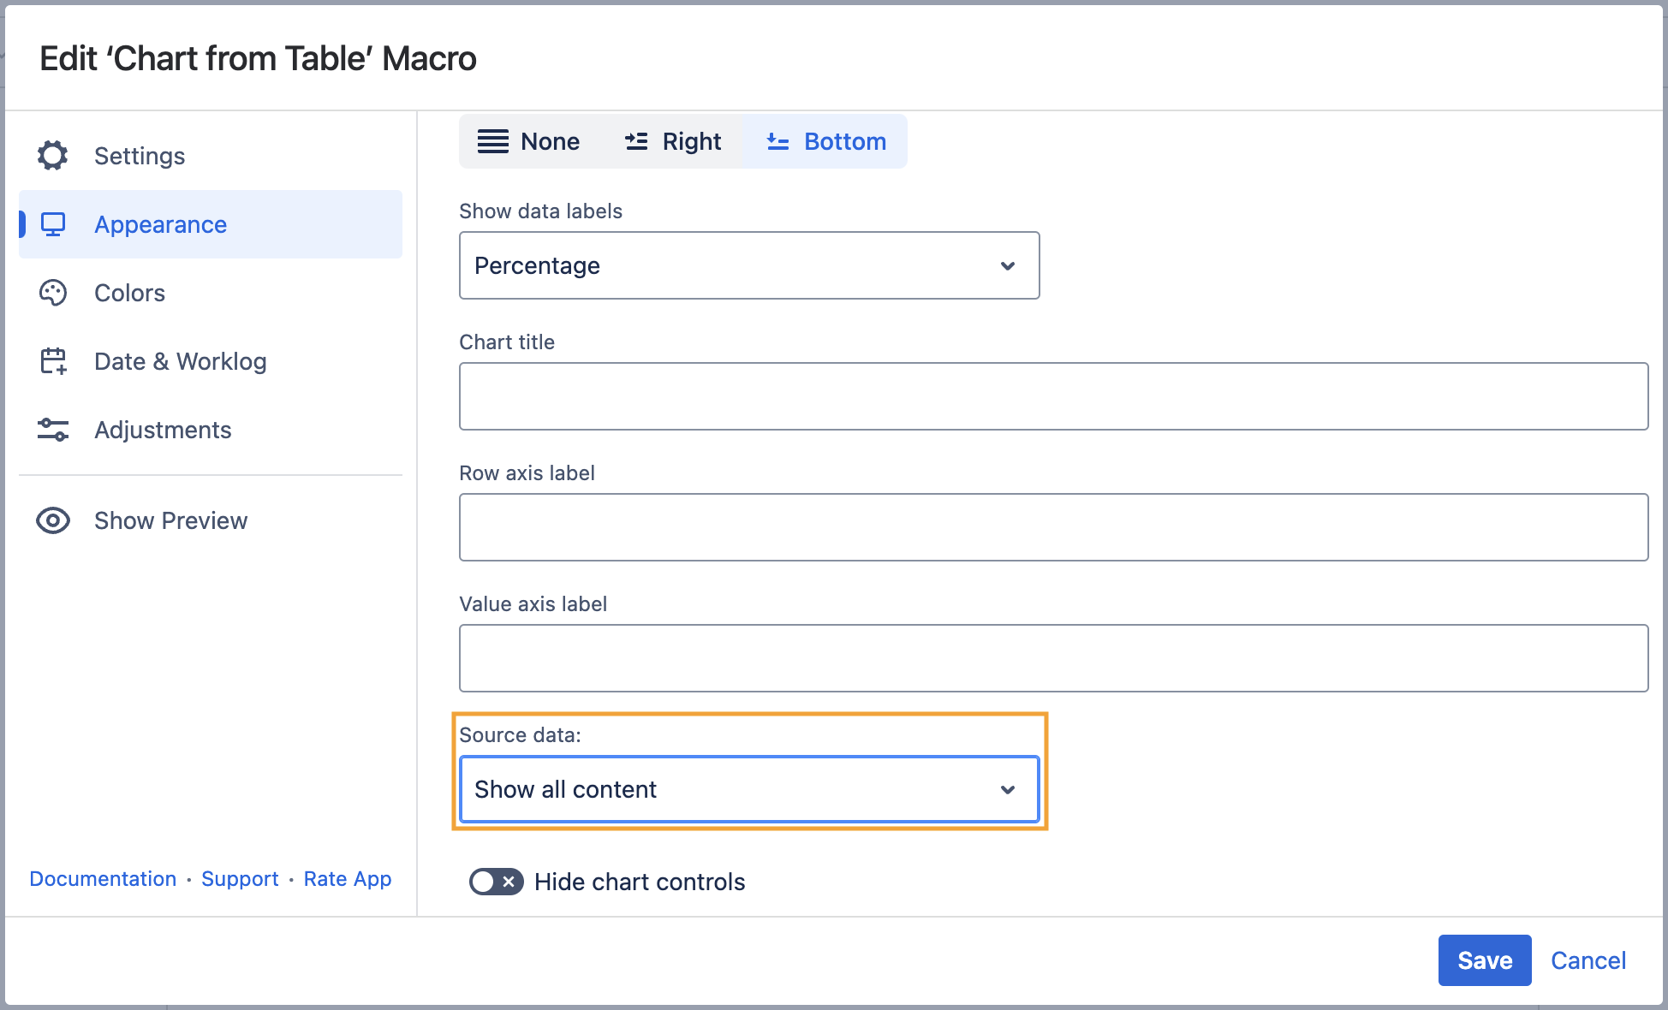Click chevron arrow on Percentage select
The height and width of the screenshot is (1010, 1668).
pos(1008,265)
